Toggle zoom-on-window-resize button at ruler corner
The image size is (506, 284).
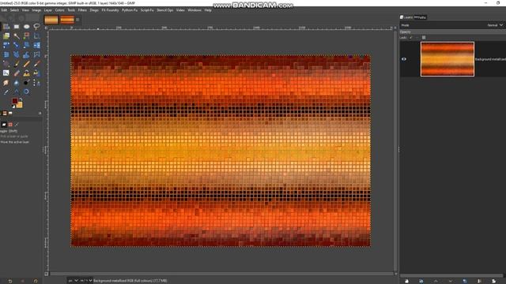(x=395, y=28)
